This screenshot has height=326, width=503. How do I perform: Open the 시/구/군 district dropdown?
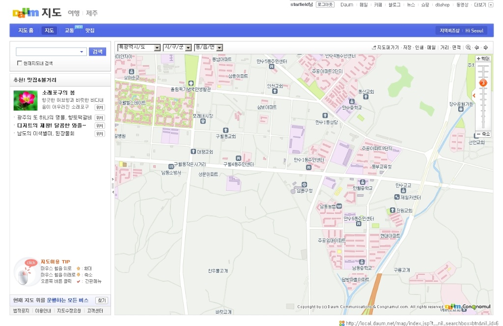click(x=177, y=48)
